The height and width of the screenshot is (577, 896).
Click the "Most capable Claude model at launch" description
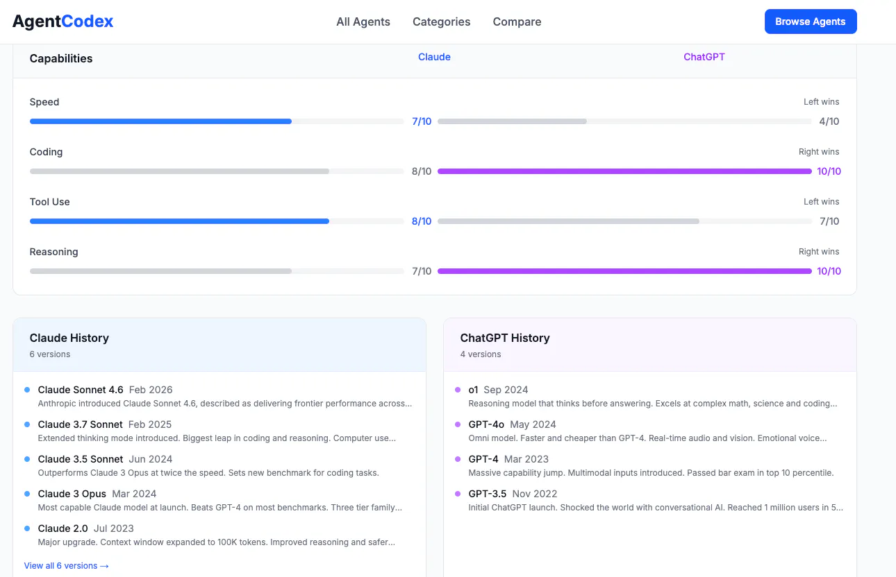[x=220, y=508]
